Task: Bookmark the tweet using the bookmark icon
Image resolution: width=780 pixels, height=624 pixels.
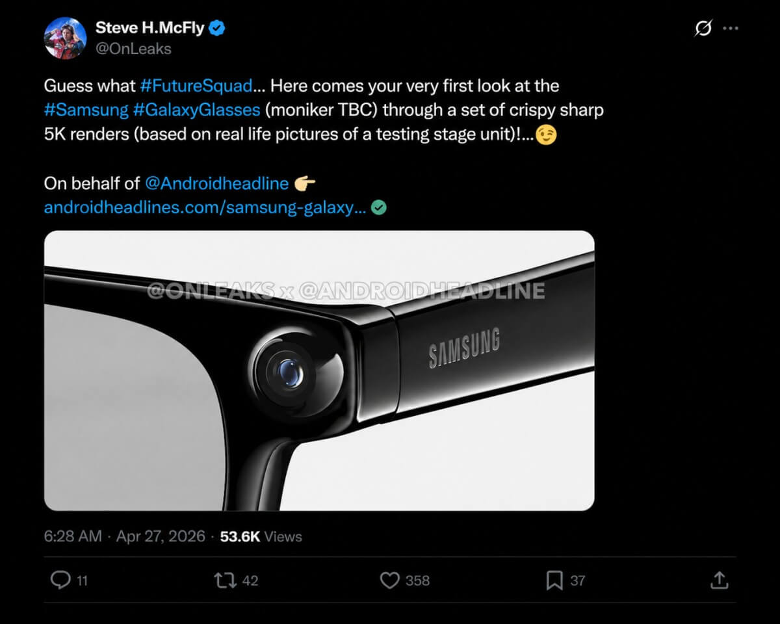Action: (x=556, y=580)
